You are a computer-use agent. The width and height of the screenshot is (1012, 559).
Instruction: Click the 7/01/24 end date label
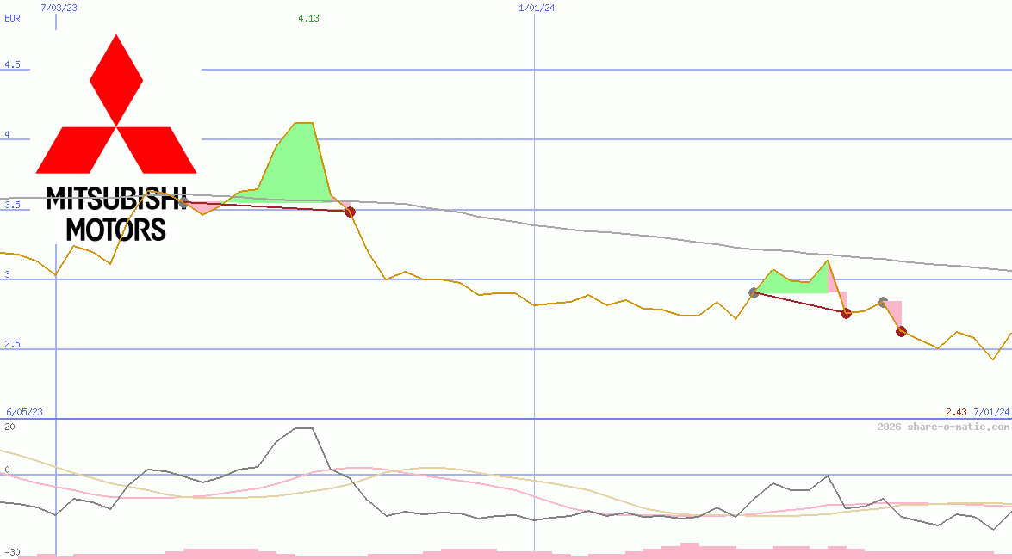(991, 412)
